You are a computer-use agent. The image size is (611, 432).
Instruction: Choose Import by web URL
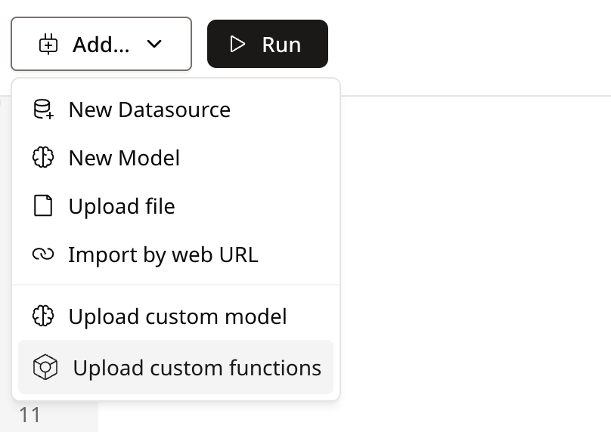[175, 255]
